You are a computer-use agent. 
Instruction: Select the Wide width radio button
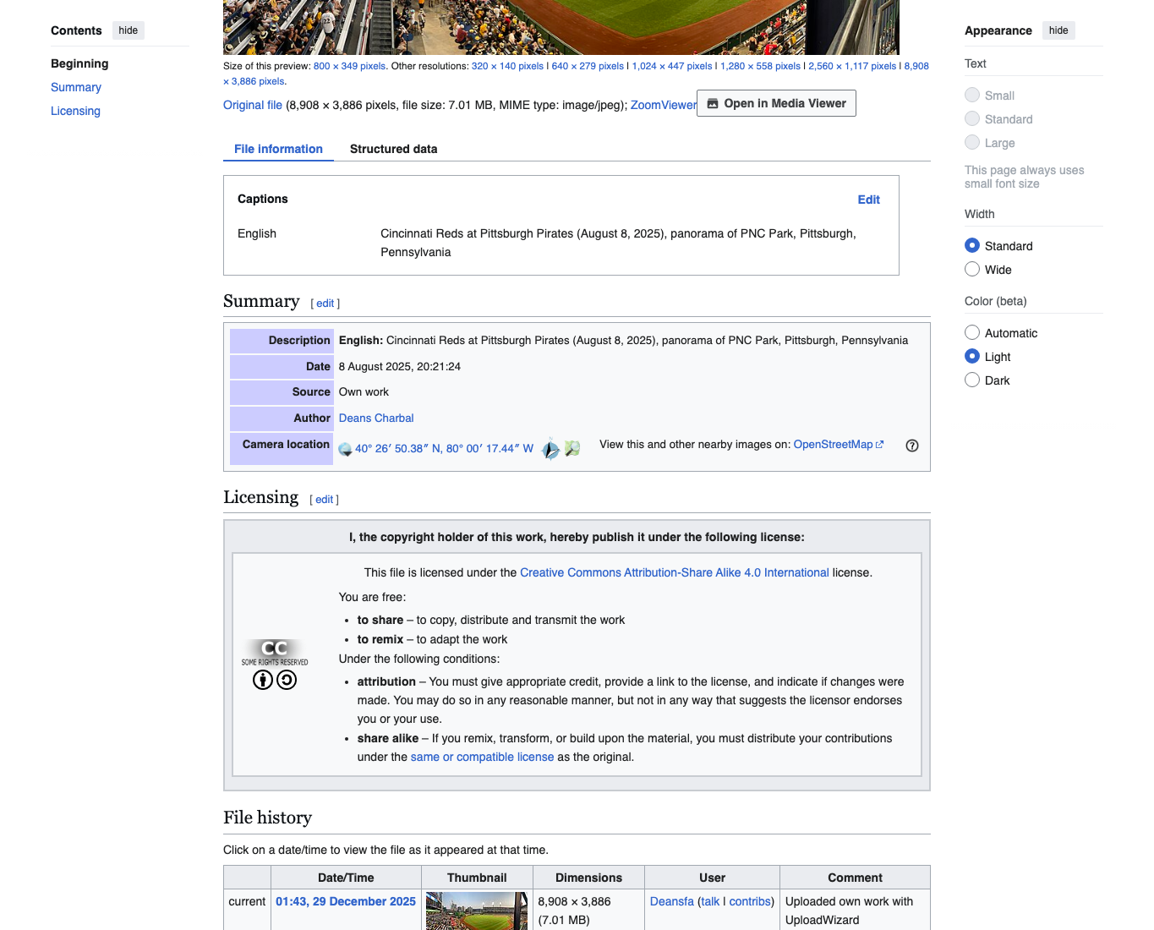972,269
